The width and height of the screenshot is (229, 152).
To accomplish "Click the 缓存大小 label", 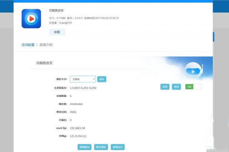I will 62,79.
